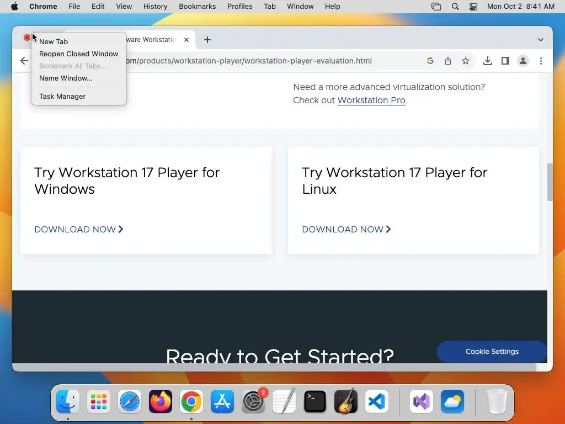Follow the Workstation Pro link
Viewport: 565px width, 424px height.
(x=371, y=100)
